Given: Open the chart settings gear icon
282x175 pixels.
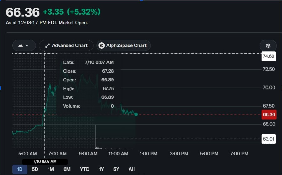Looking at the screenshot, I should click(x=268, y=45).
